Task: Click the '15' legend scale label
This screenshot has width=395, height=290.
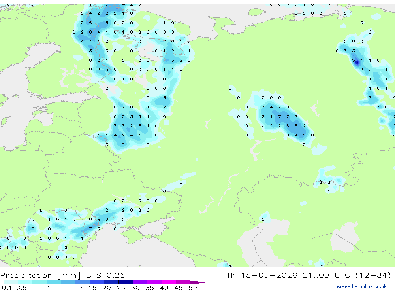Action: point(92,288)
